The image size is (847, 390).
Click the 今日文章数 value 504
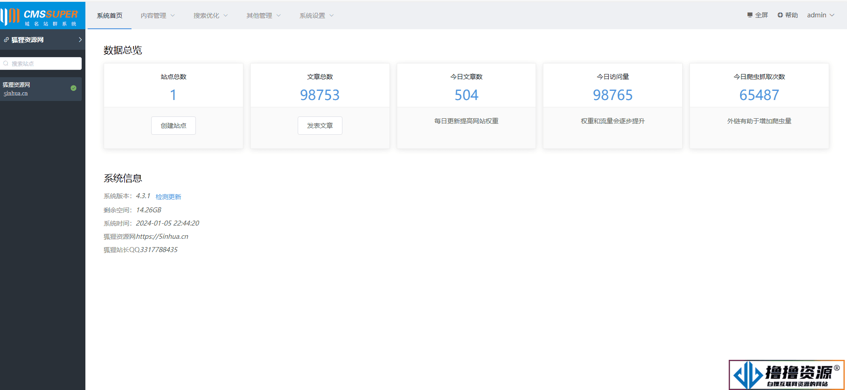pos(467,95)
